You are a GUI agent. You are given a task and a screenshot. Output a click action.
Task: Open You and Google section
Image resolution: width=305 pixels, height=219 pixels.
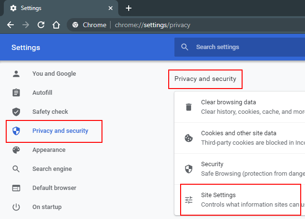[54, 74]
